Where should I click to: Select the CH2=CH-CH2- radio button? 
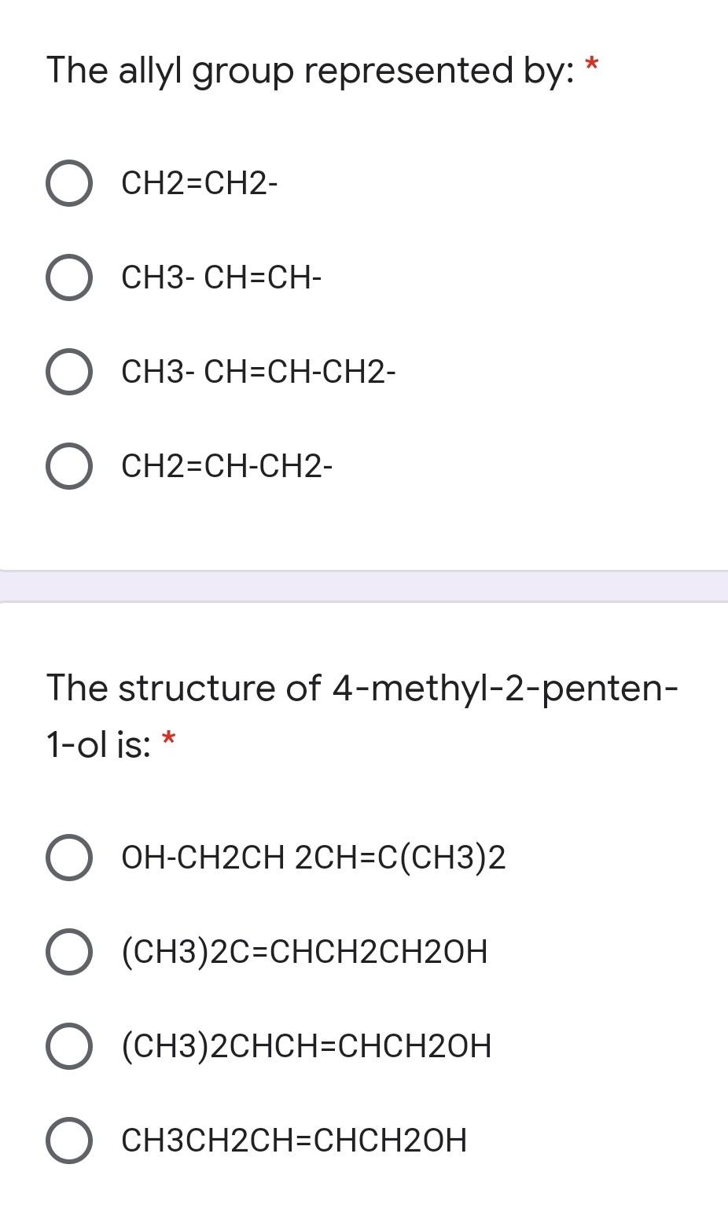69,465
